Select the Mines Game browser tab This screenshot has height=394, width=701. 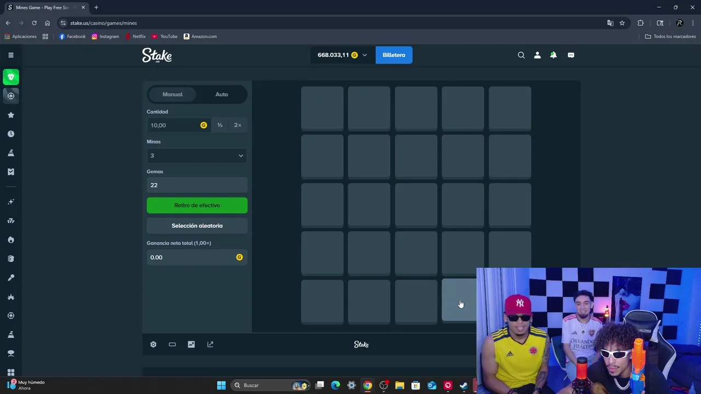tap(46, 7)
